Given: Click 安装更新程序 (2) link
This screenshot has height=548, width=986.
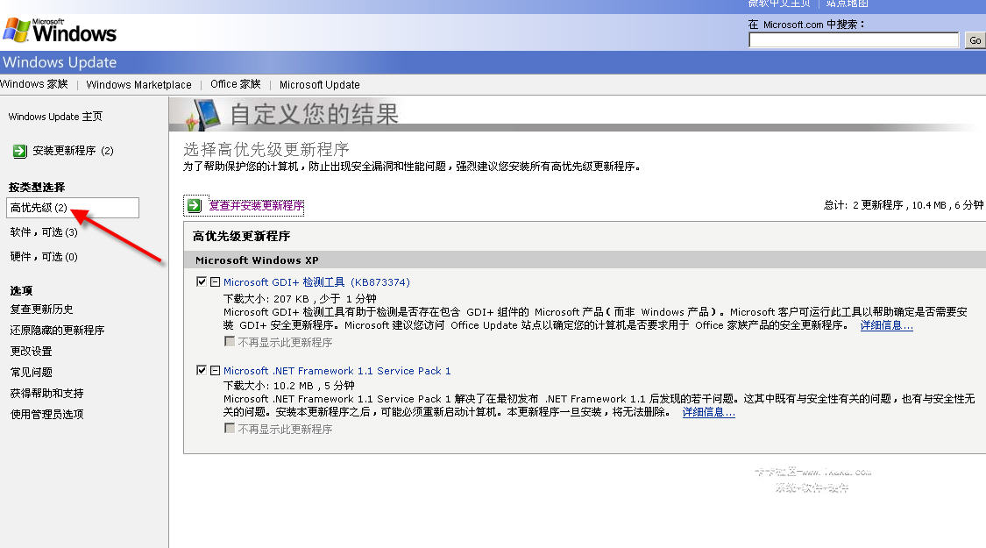Looking at the screenshot, I should pyautogui.click(x=73, y=151).
